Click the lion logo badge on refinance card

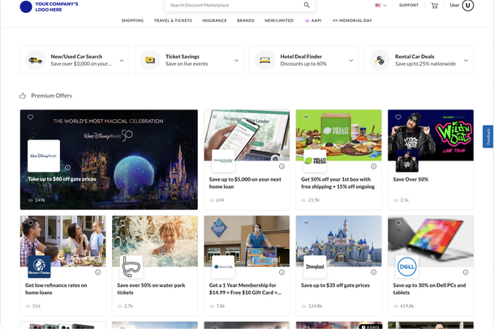(39, 267)
